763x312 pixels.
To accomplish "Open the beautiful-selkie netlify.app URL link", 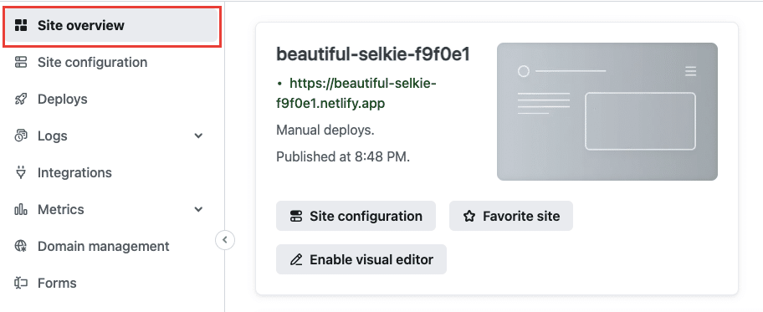I will tap(356, 94).
